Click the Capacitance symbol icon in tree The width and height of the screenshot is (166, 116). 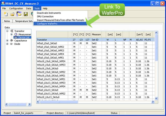12,40
